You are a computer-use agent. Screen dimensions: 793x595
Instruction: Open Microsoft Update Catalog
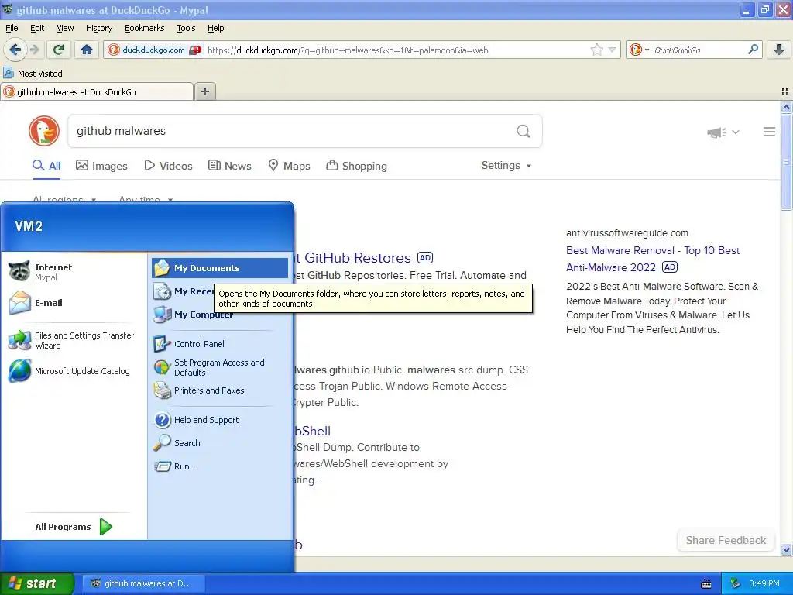[74, 371]
